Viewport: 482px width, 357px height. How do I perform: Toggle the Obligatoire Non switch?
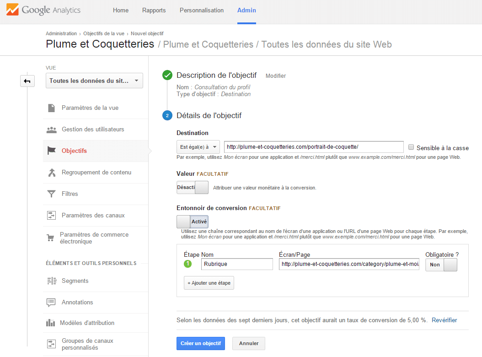[x=441, y=265]
